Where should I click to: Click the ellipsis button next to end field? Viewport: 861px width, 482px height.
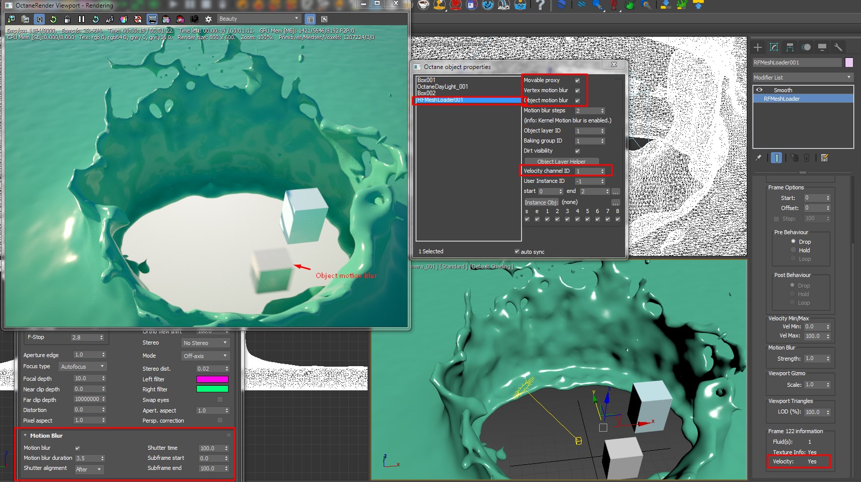(x=615, y=191)
